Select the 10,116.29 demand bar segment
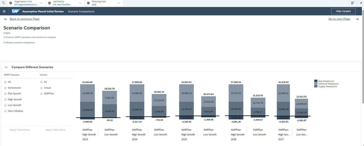Screen dimensions: 364x146 [159, 100]
